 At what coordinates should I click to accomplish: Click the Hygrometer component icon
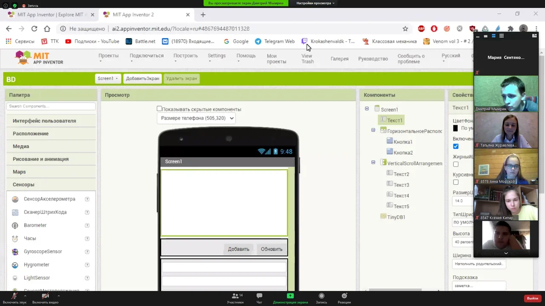pos(15,265)
